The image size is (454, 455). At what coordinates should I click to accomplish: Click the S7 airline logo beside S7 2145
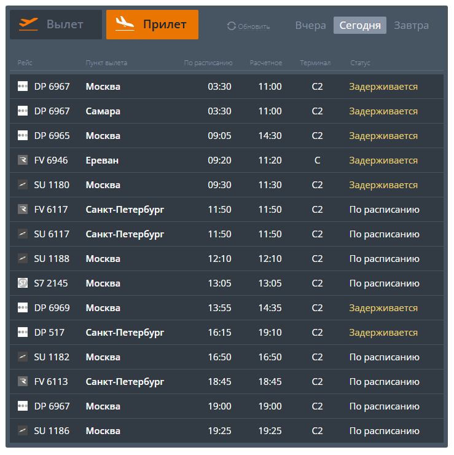coord(23,283)
